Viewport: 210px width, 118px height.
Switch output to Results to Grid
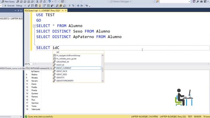(x=61, y=6)
